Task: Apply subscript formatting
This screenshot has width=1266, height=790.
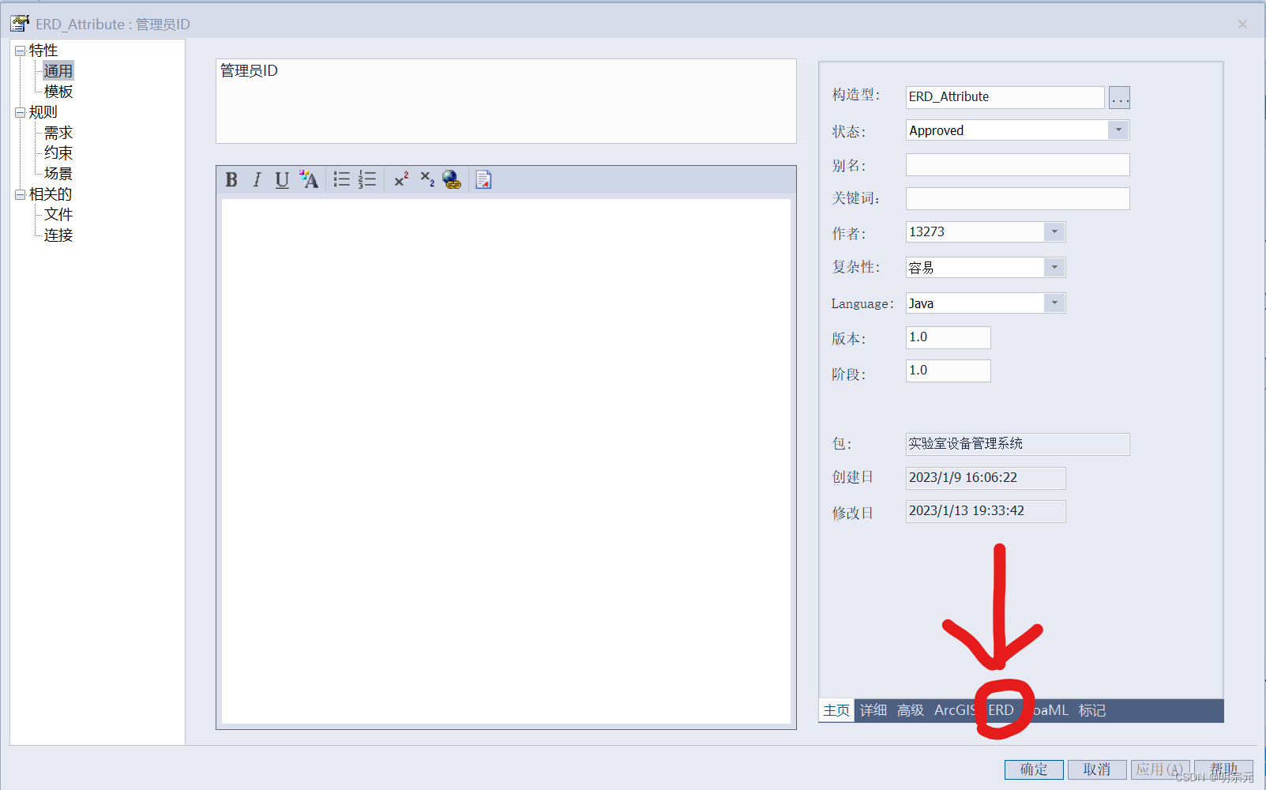Action: pyautogui.click(x=427, y=180)
